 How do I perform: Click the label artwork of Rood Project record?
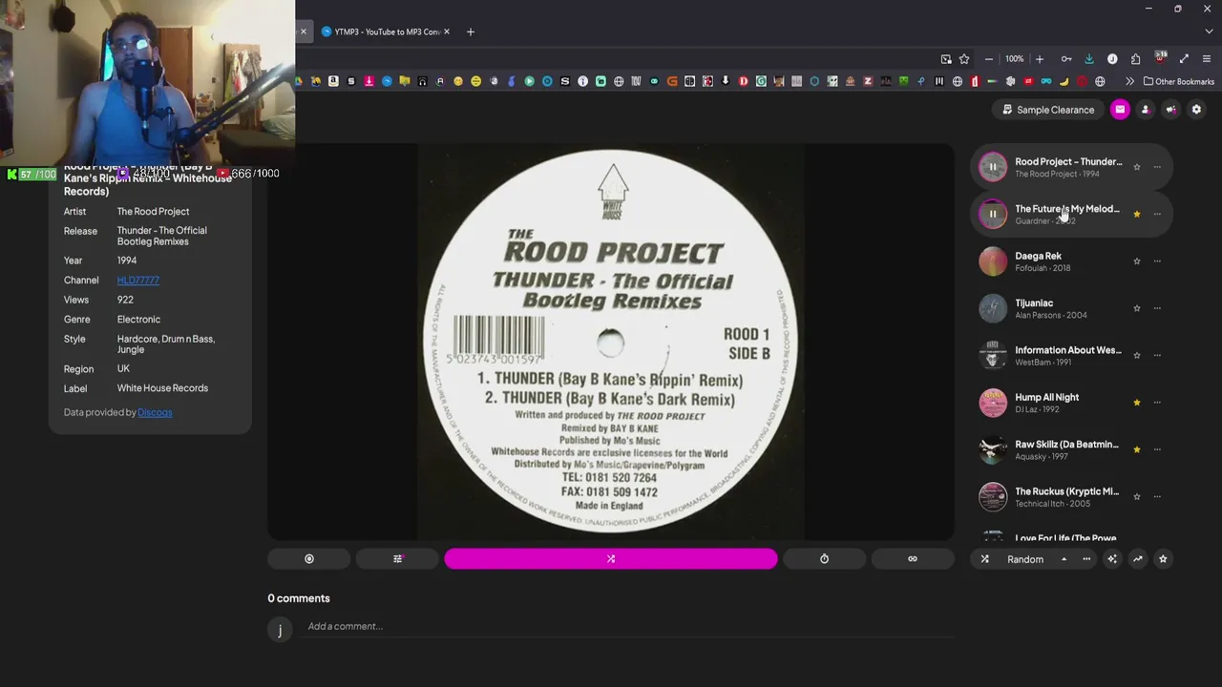click(611, 342)
